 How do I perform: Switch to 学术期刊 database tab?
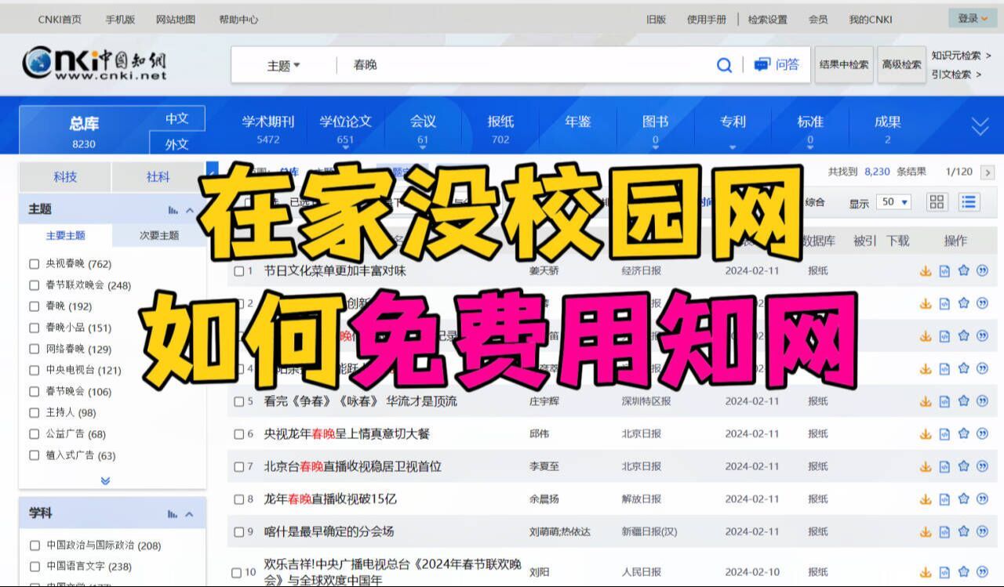click(x=267, y=129)
